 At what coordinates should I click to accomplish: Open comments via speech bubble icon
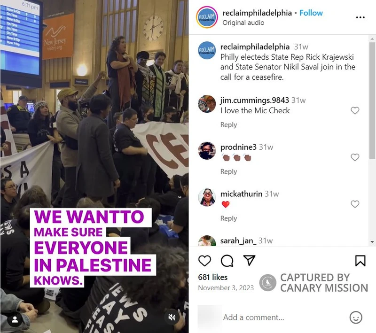(x=227, y=261)
